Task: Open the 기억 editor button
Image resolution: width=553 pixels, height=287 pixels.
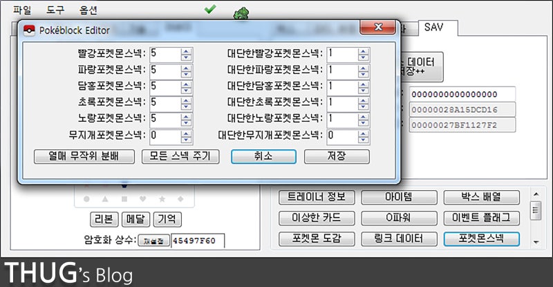Action: click(167, 220)
